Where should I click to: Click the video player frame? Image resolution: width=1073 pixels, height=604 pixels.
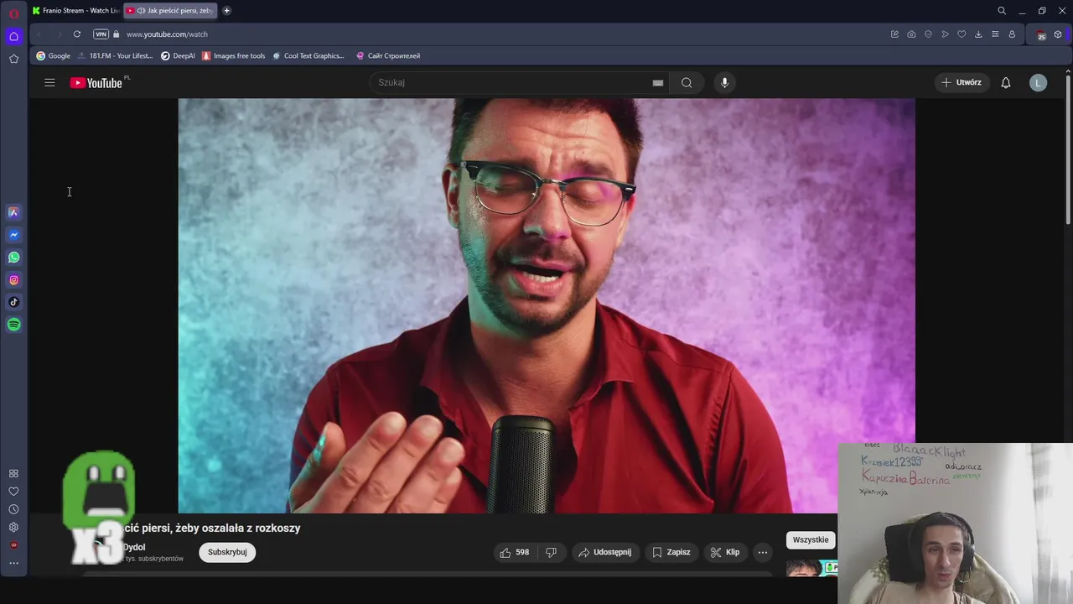pyautogui.click(x=547, y=305)
